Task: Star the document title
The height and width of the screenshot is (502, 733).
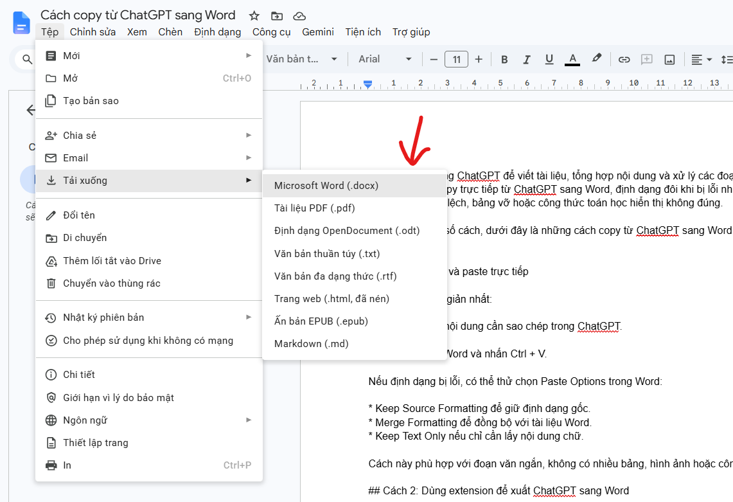Action: [254, 16]
